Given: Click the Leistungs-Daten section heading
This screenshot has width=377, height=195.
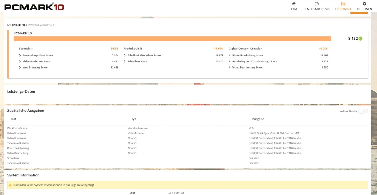Looking at the screenshot, I should coord(21,91).
